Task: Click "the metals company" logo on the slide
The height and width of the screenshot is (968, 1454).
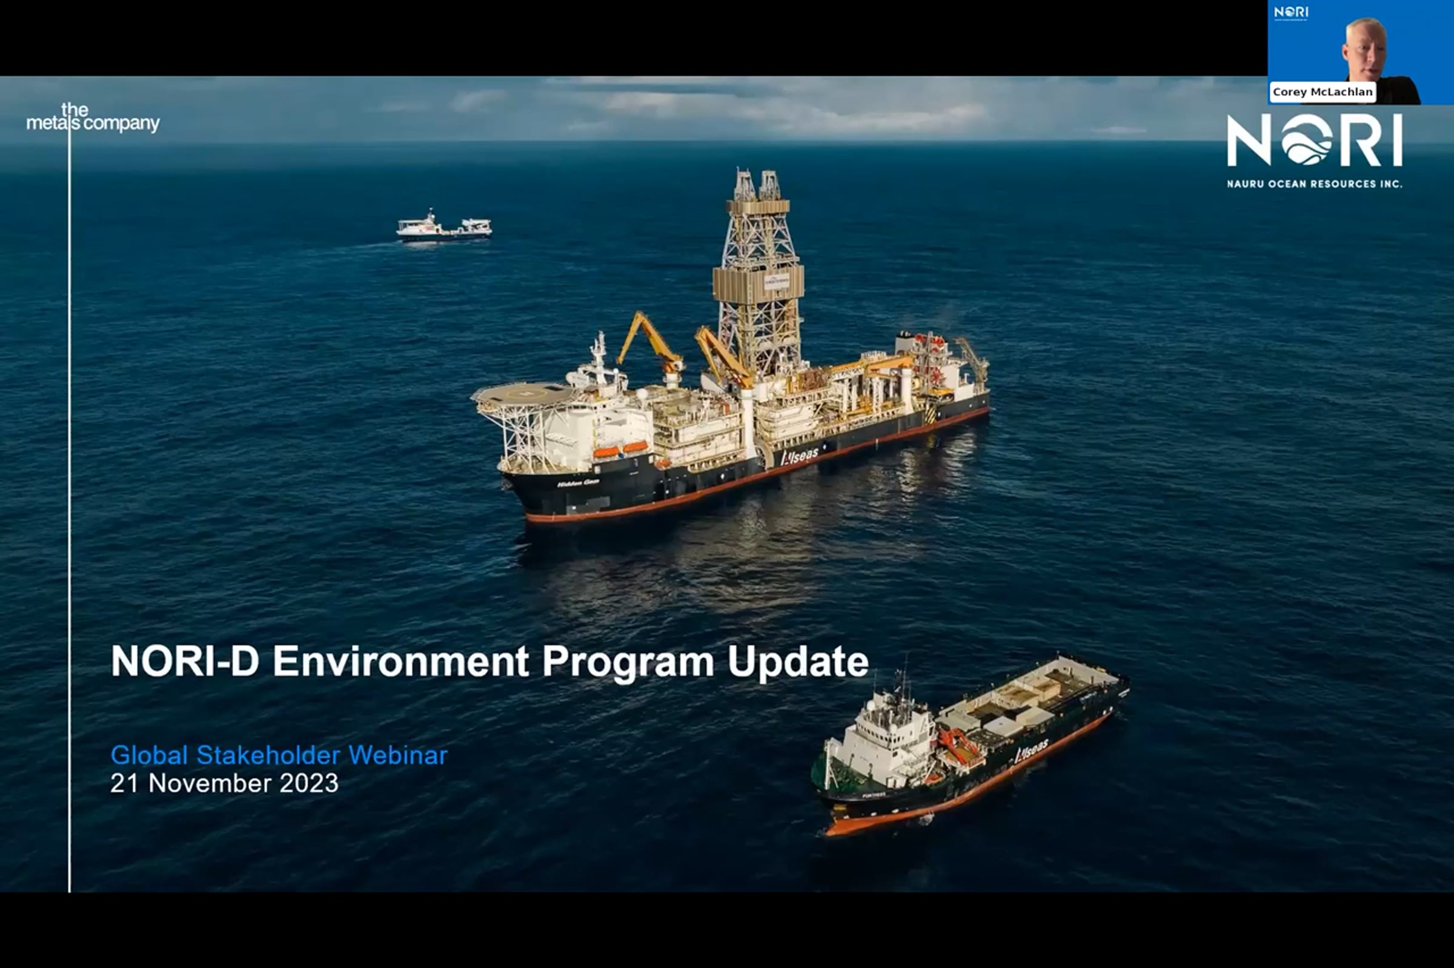Action: coord(93,118)
